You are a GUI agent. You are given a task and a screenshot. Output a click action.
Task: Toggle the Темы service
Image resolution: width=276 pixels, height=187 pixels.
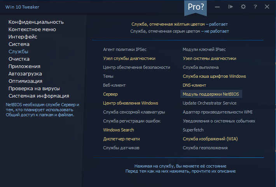point(108,77)
